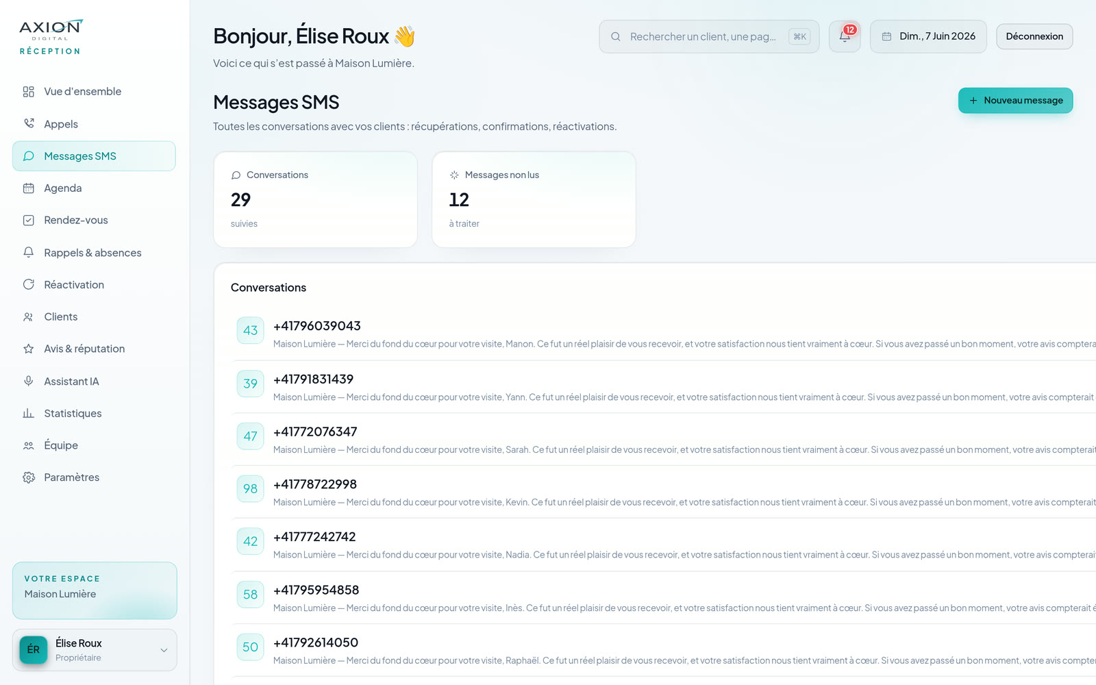Click the message preview mentioning Manon
1096x685 pixels.
coord(684,344)
